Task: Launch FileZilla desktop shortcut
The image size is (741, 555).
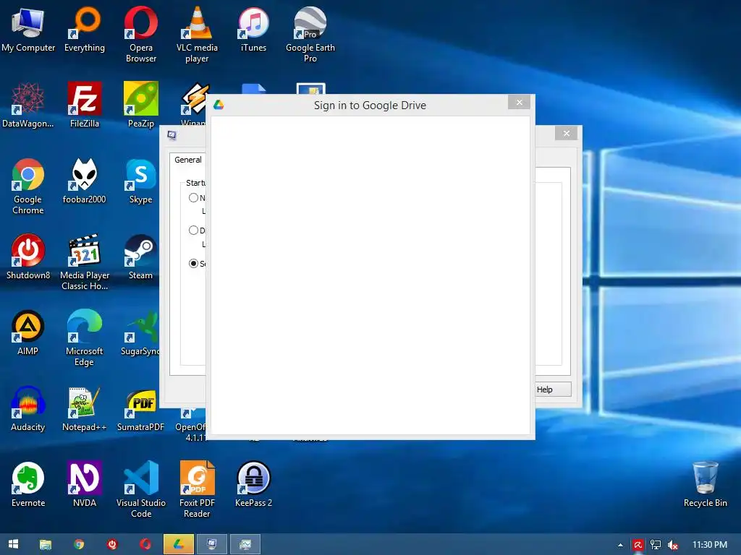Action: pyautogui.click(x=85, y=105)
